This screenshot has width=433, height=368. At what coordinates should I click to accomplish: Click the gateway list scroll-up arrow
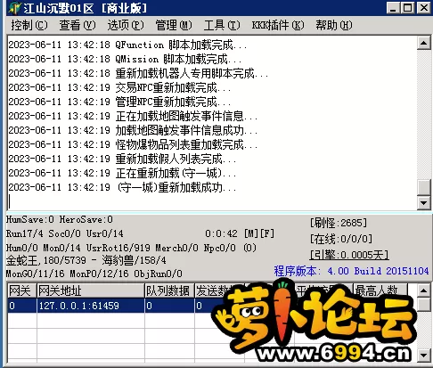click(424, 290)
